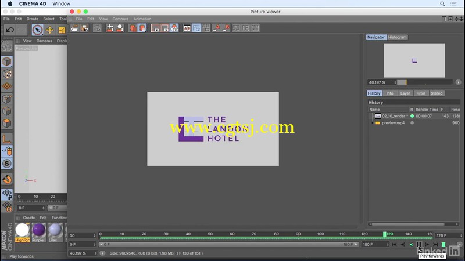
Task: Toggle the highlighted compare grid icon
Action: point(196,28)
